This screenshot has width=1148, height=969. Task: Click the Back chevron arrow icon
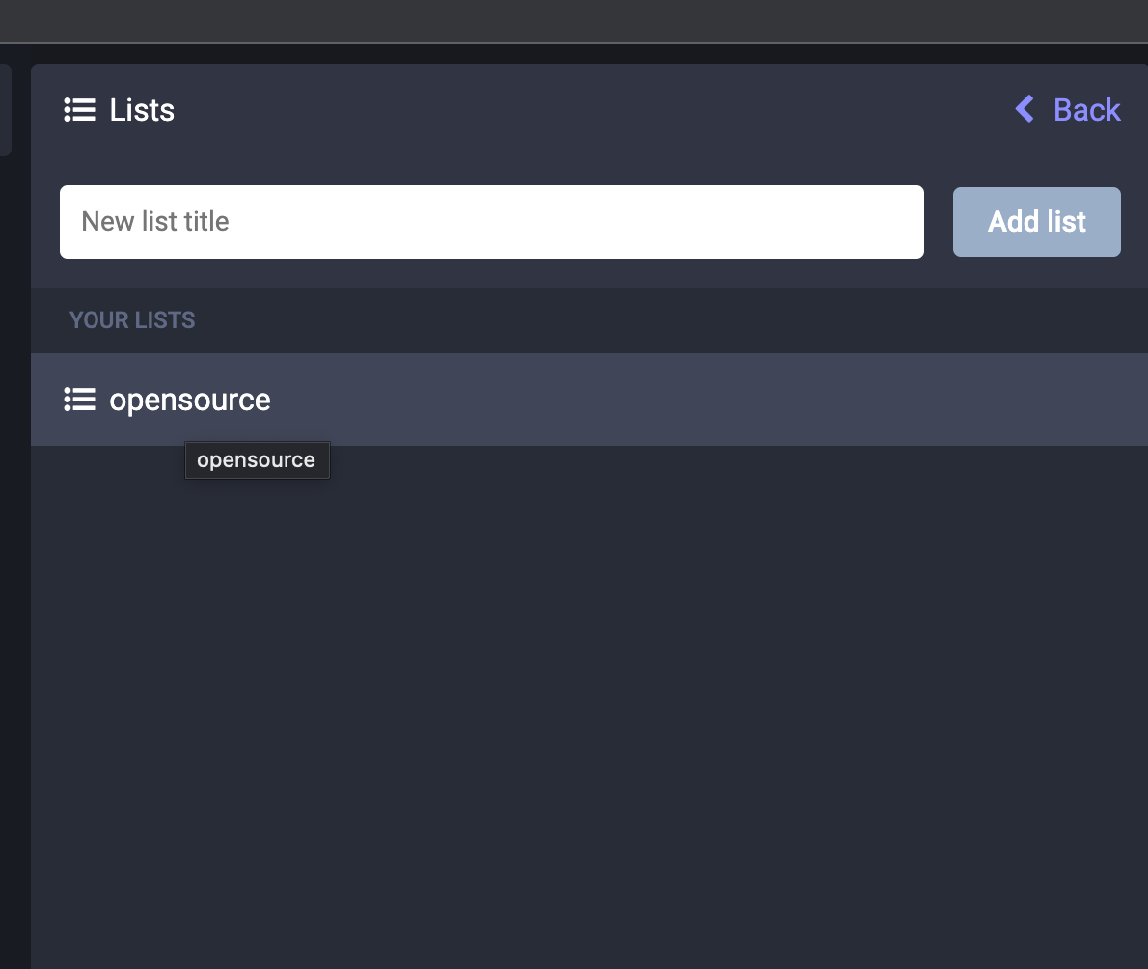coord(1025,109)
